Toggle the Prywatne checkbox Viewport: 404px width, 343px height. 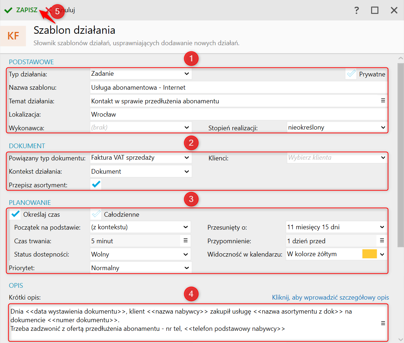351,74
